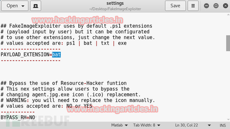
Task: Maximize the settings window
Action: [x=216, y=6]
